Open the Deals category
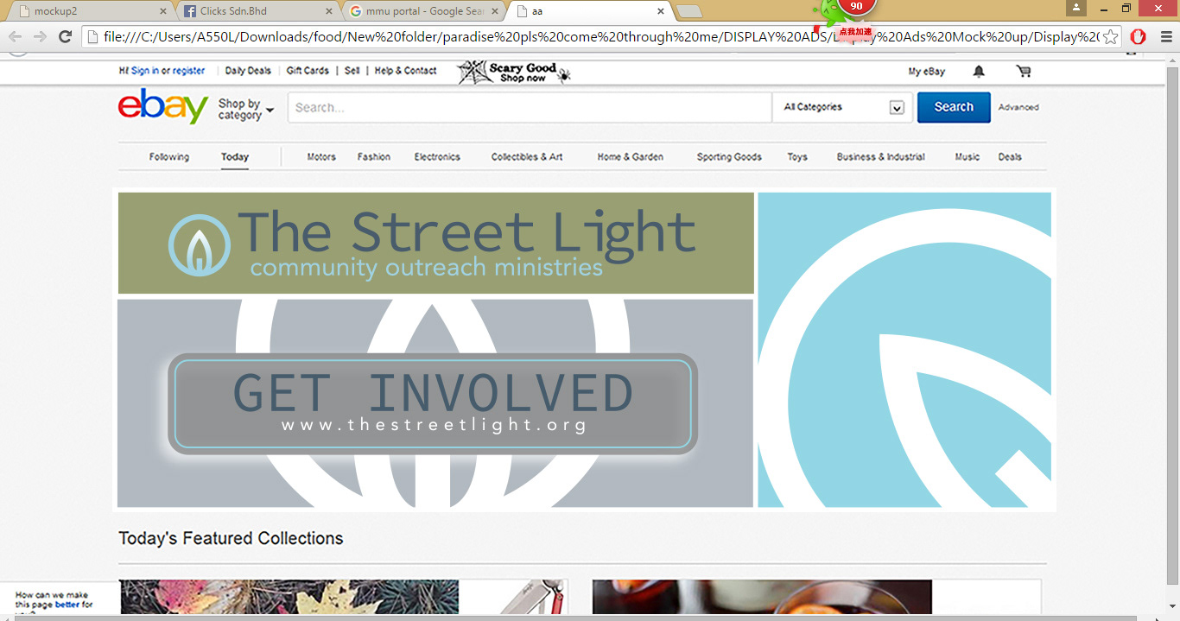This screenshot has width=1180, height=621. 1010,156
